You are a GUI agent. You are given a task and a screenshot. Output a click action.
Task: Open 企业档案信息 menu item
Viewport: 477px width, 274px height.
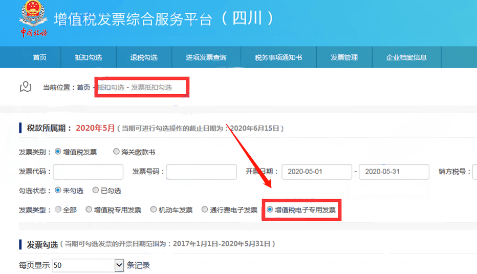tap(406, 57)
